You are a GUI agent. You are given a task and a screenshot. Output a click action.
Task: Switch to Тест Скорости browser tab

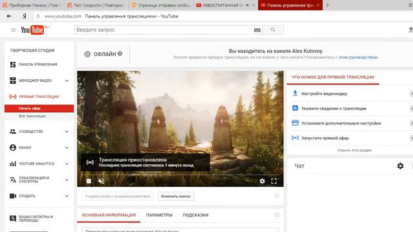96,5
